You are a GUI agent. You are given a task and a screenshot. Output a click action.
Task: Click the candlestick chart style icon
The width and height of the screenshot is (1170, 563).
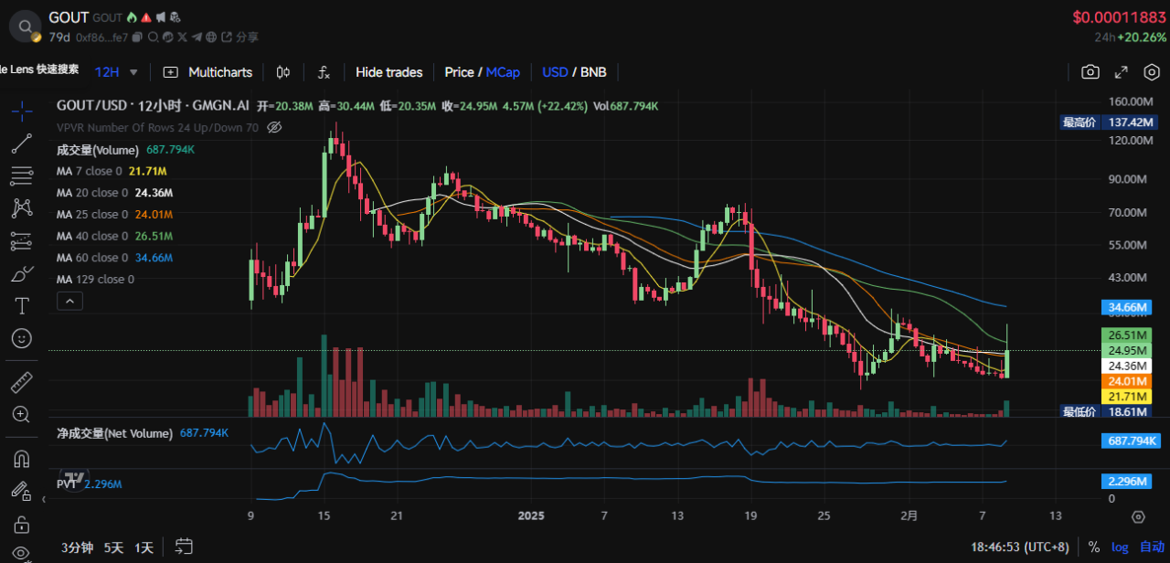pyautogui.click(x=283, y=72)
